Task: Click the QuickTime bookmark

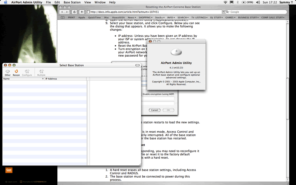Action: point(94,17)
